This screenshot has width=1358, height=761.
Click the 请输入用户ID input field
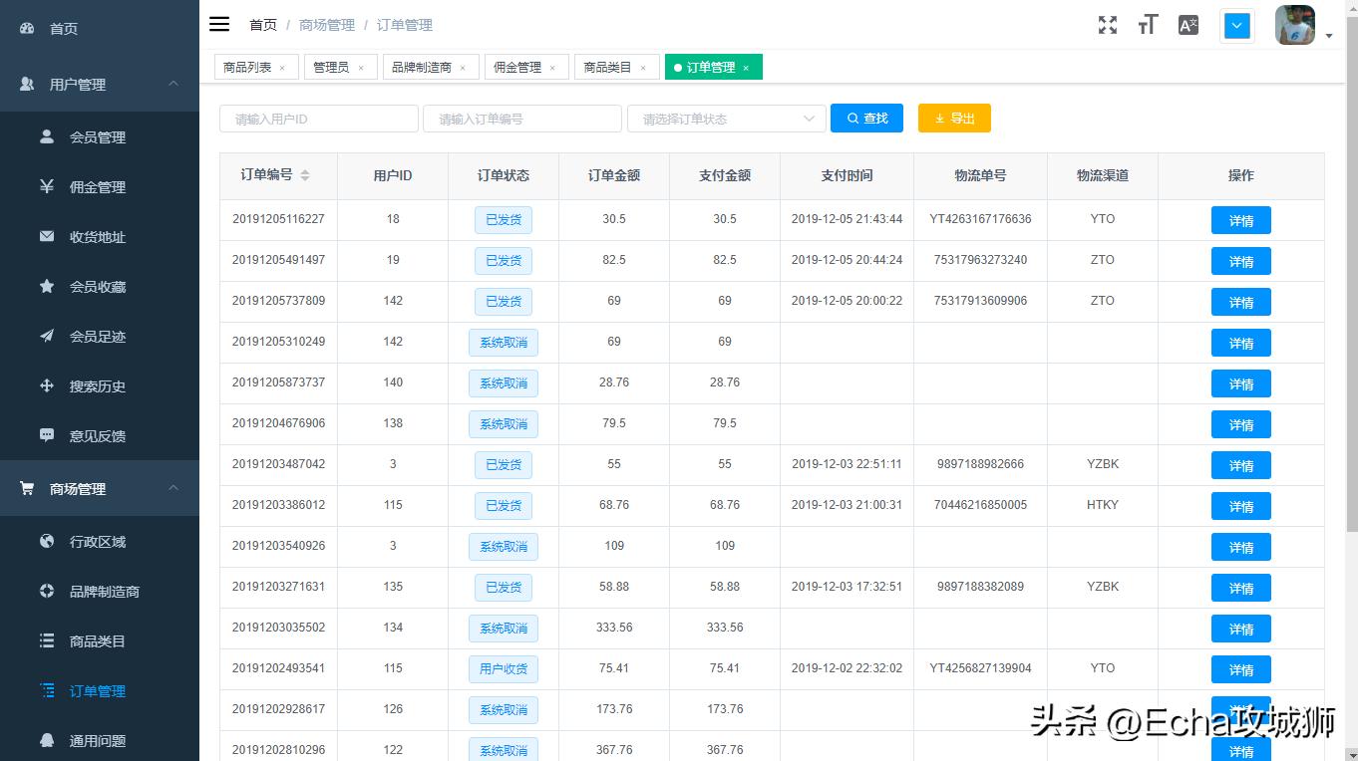click(318, 119)
